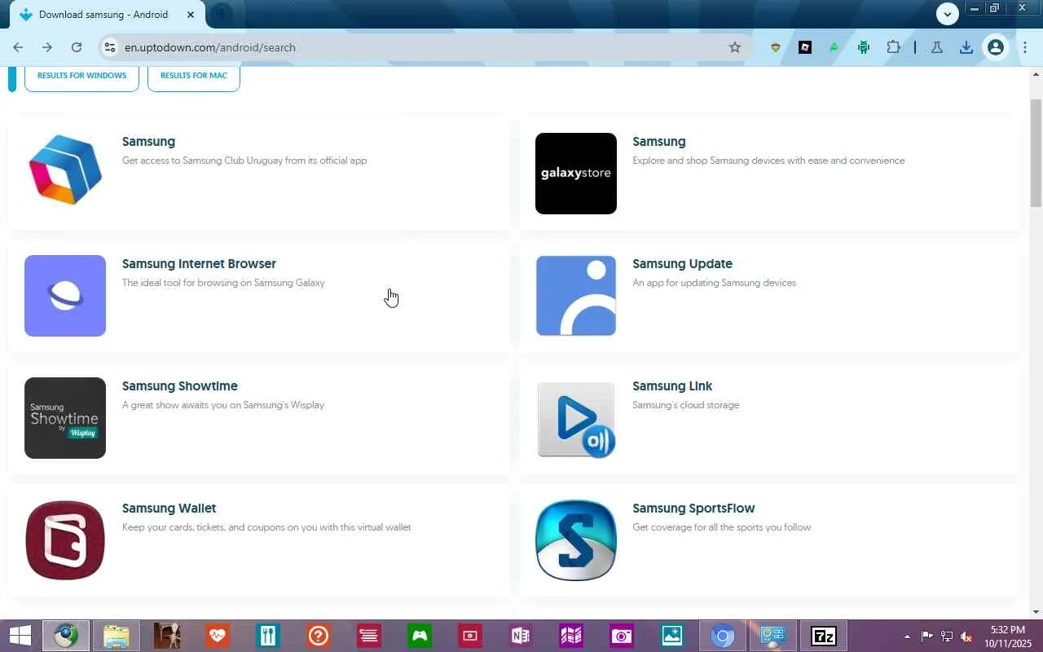Image resolution: width=1043 pixels, height=652 pixels.
Task: Open the Samsung Link play icon
Action: (x=576, y=418)
